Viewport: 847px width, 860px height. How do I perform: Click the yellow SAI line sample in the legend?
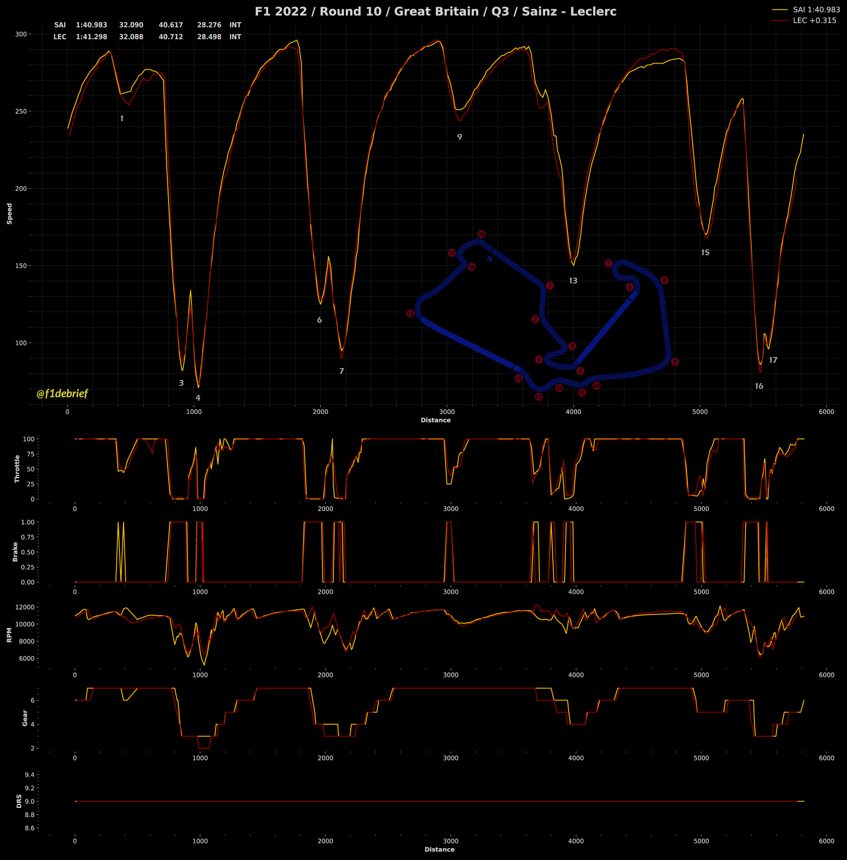click(780, 9)
